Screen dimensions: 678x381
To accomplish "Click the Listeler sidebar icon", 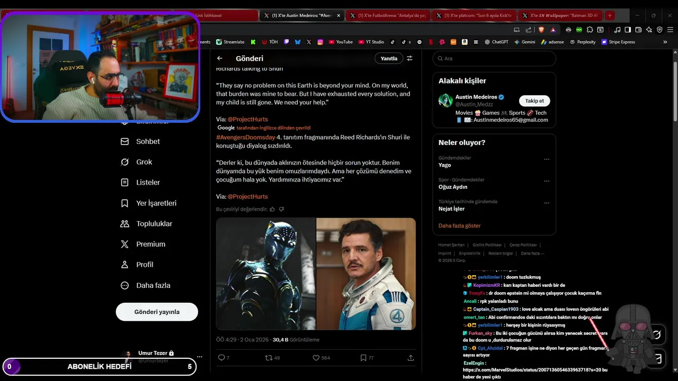I will pyautogui.click(x=124, y=183).
